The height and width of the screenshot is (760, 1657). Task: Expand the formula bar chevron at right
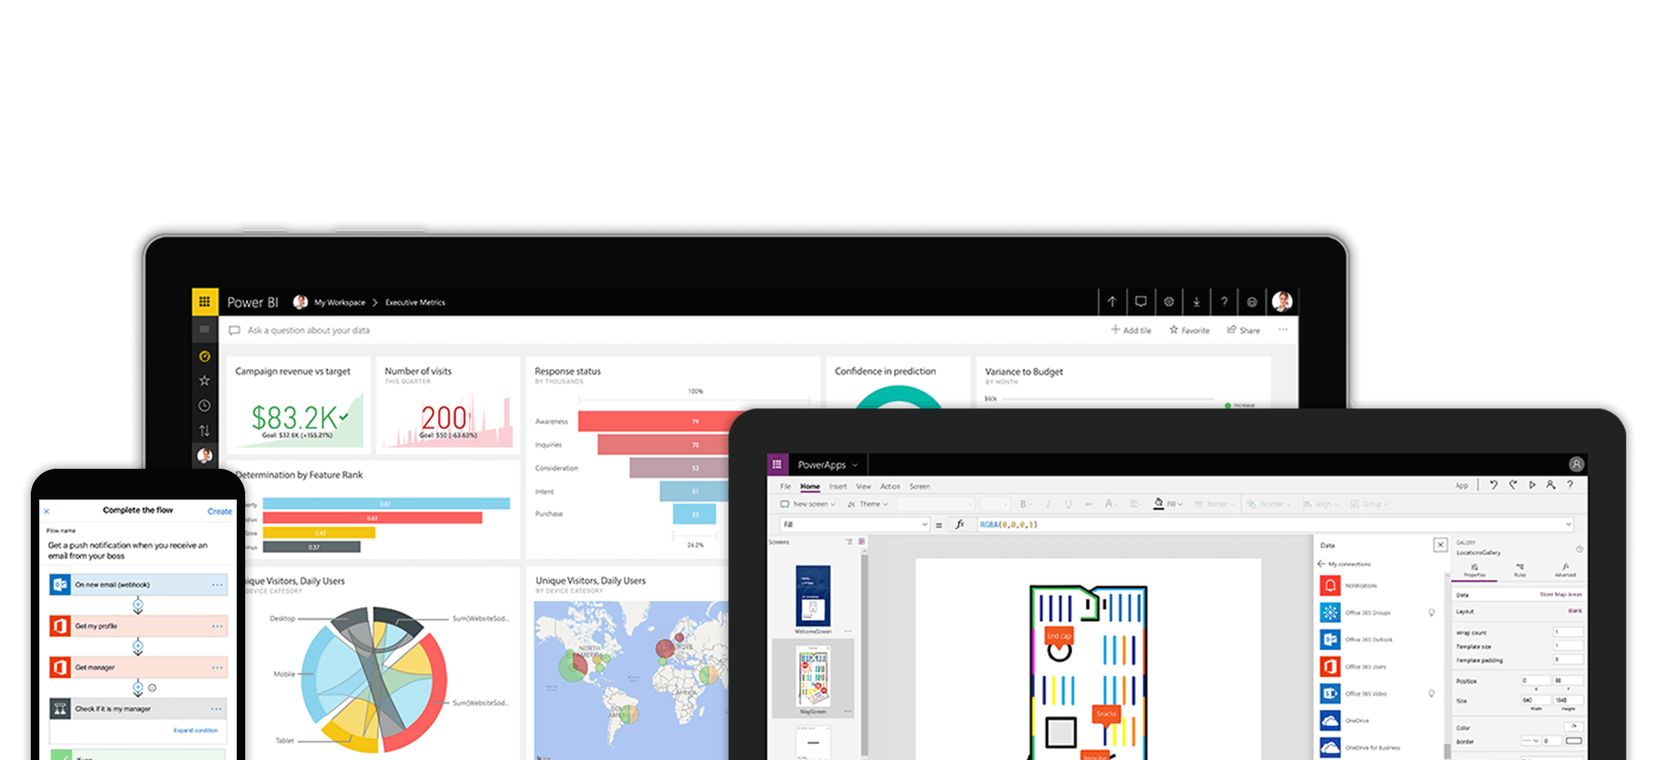pos(1568,524)
